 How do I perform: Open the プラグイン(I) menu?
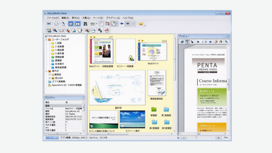tap(113, 18)
